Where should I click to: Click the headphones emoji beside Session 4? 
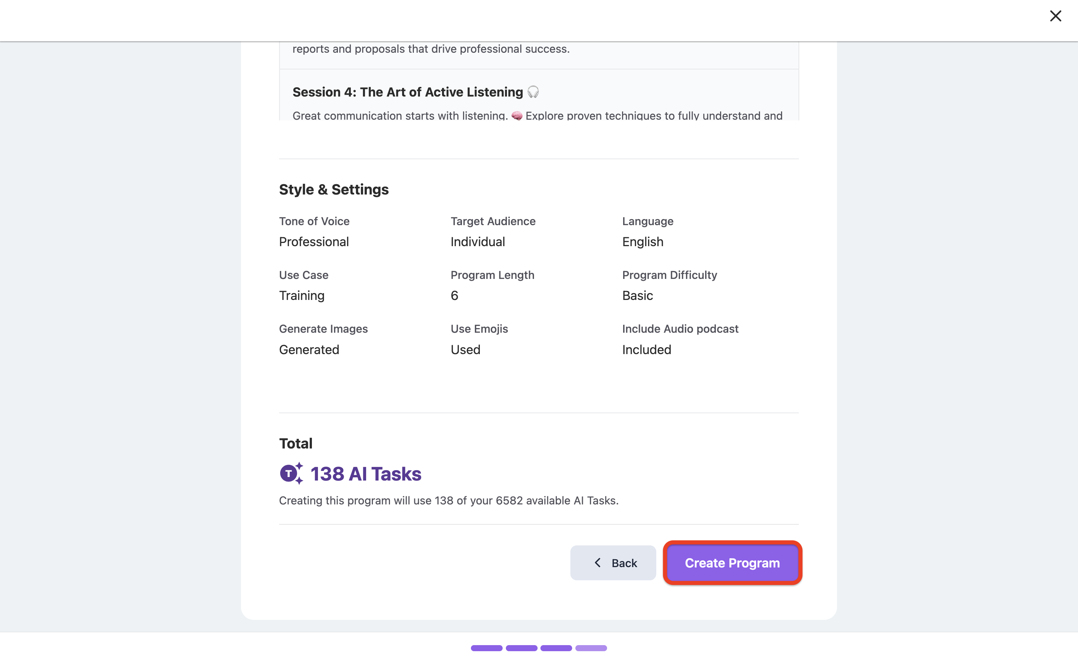coord(533,92)
